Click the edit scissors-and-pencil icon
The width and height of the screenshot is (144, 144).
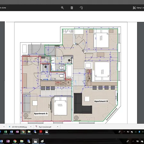[x=134, y=8]
